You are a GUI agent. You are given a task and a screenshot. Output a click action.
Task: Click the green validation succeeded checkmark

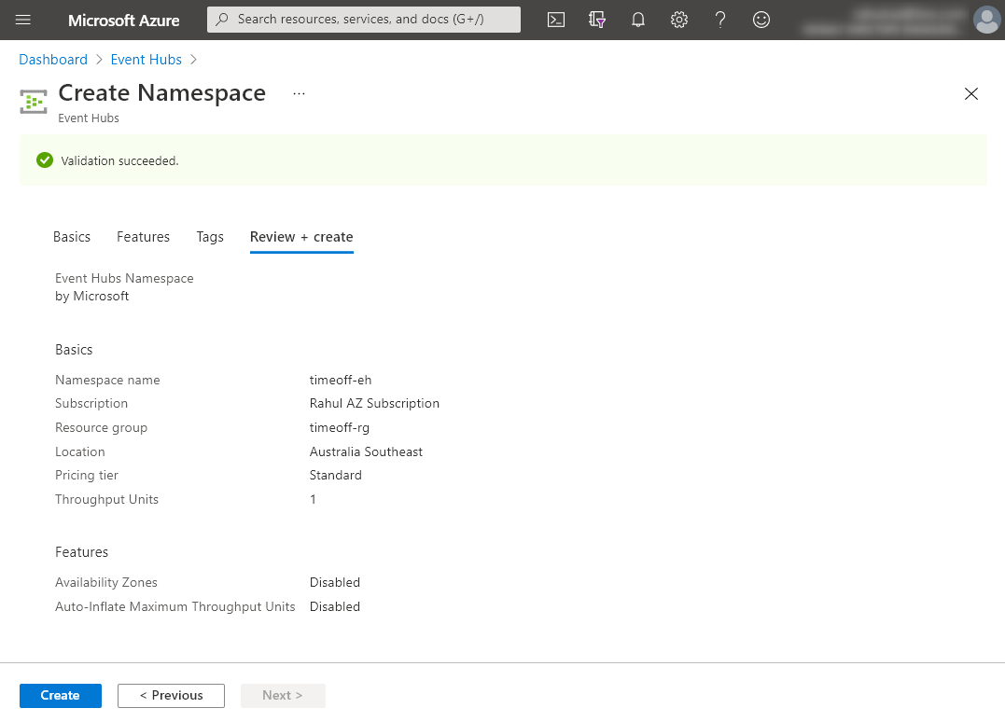[44, 160]
